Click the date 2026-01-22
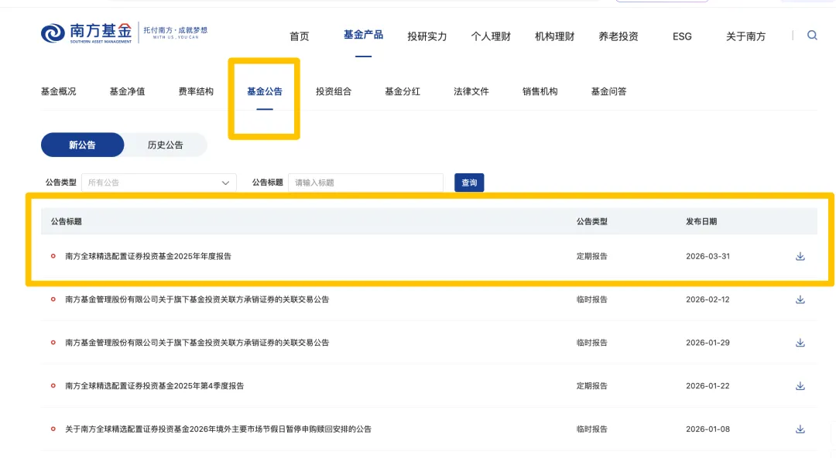Viewport: 836px width, 458px height. click(708, 386)
